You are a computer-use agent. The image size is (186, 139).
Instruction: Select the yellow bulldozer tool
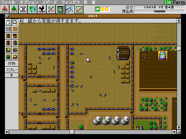[x=15, y=57]
